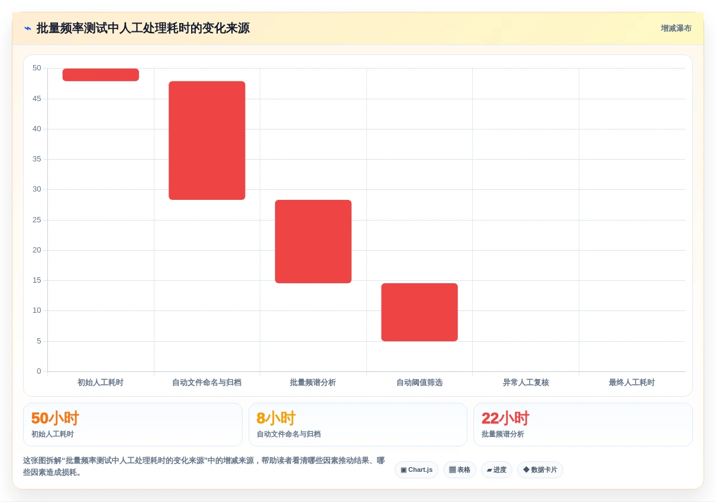Select the 自动文件命名与归档 waterfall bar
This screenshot has height=502, width=716.
pos(207,140)
